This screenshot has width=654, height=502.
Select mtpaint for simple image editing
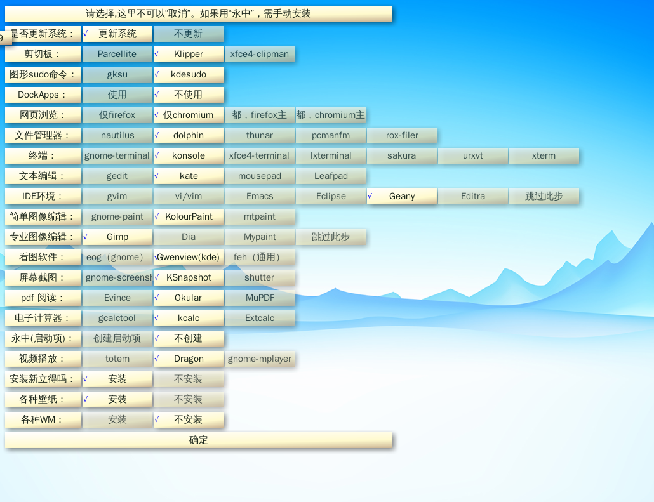point(260,217)
